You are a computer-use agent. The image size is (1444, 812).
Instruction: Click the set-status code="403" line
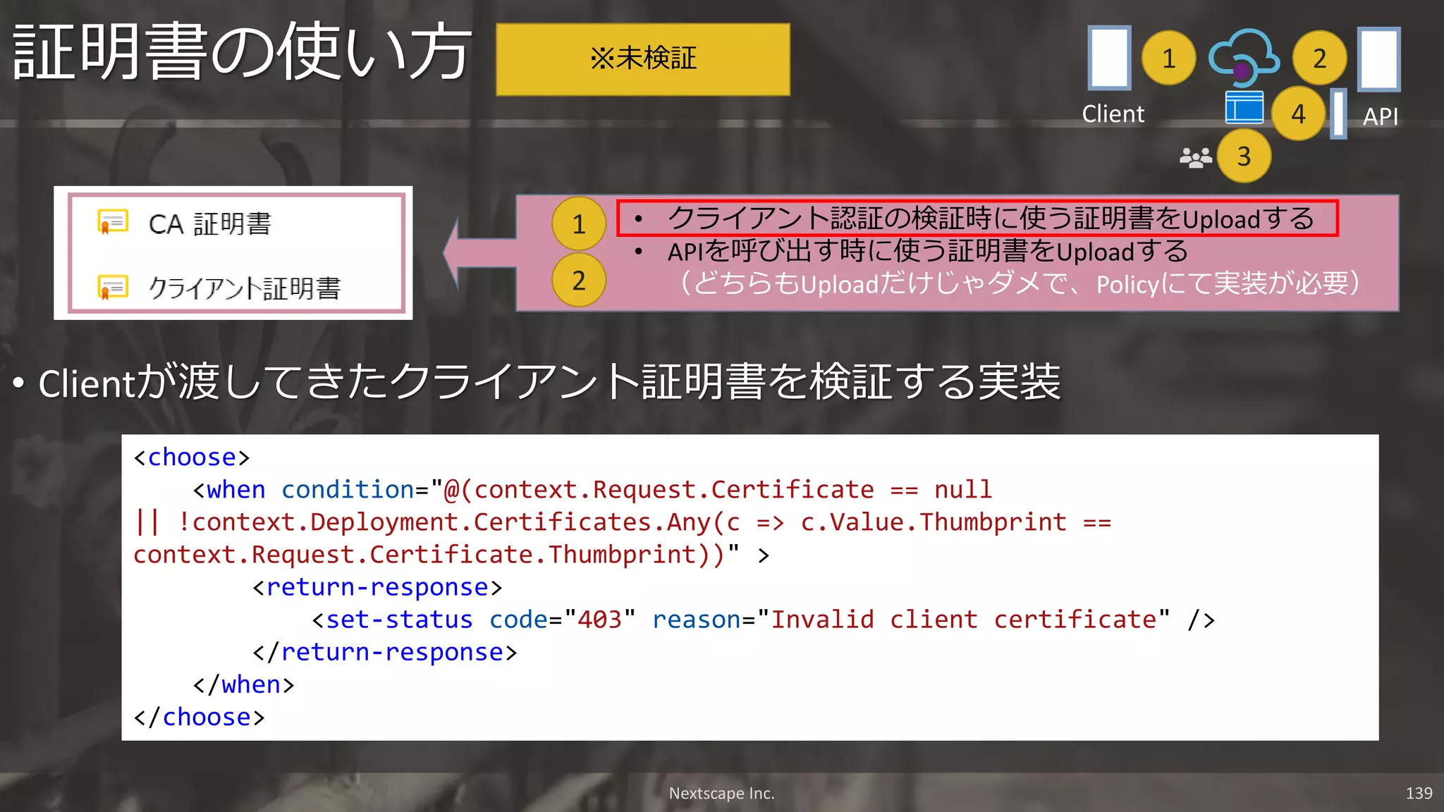point(764,619)
